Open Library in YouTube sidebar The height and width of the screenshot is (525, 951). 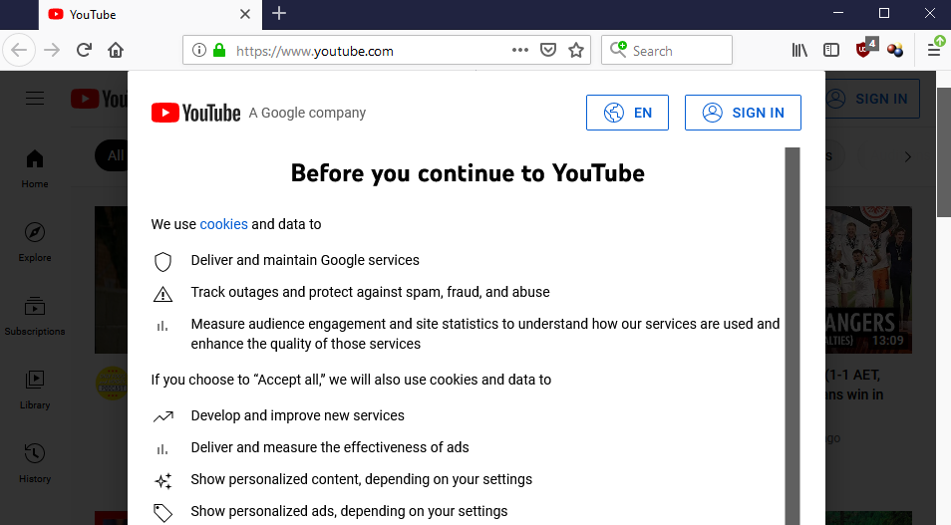click(x=35, y=390)
